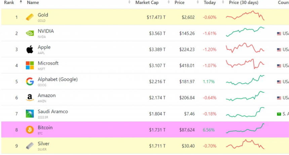The width and height of the screenshot is (289, 155).
Task: Click Silver market cap $1.711 T
Action: [157, 146]
